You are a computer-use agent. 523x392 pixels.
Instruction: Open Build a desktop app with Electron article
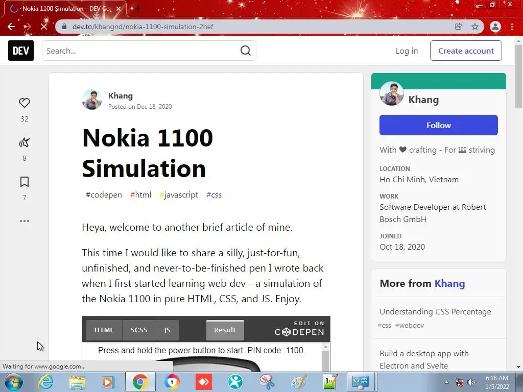pyautogui.click(x=424, y=359)
